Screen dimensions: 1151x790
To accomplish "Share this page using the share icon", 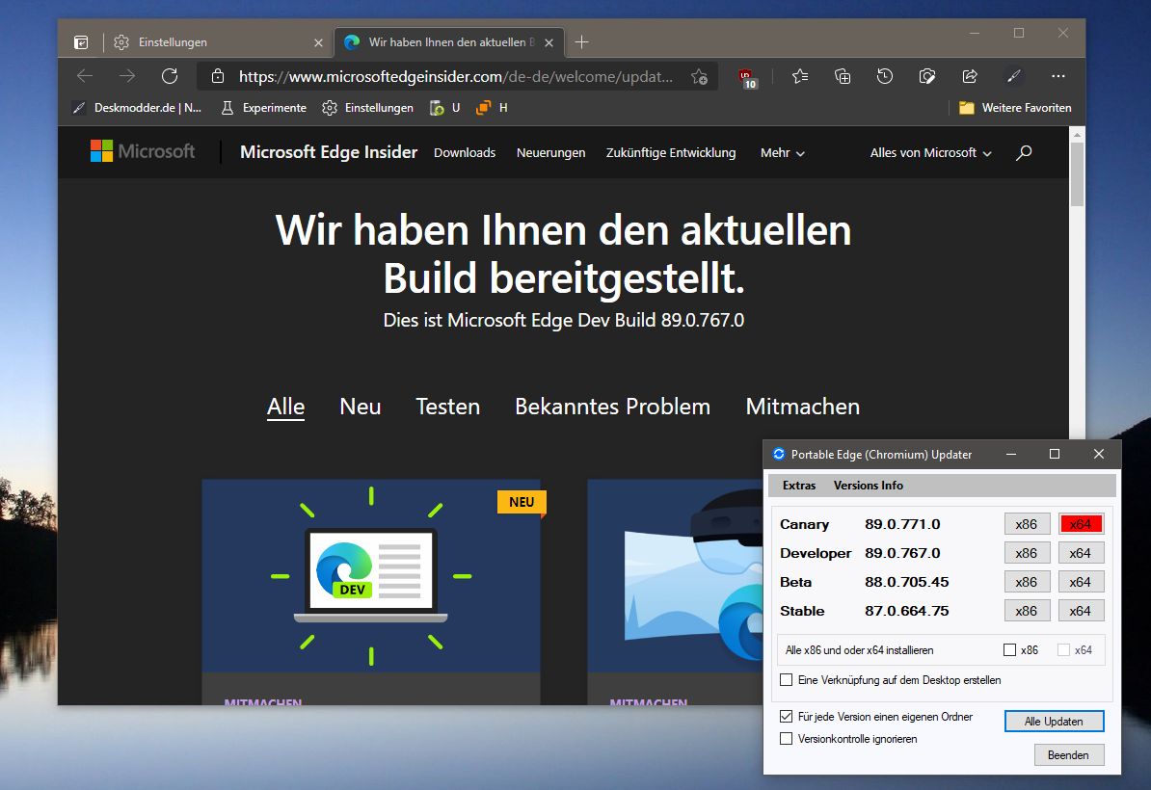I will pyautogui.click(x=970, y=76).
